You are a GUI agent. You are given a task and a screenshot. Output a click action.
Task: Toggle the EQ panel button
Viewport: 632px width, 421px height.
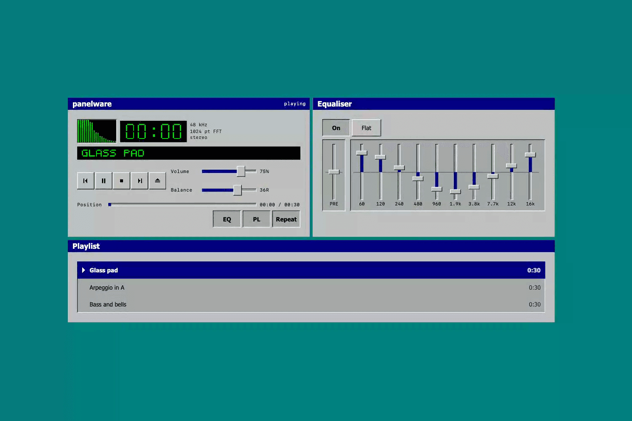tap(227, 219)
